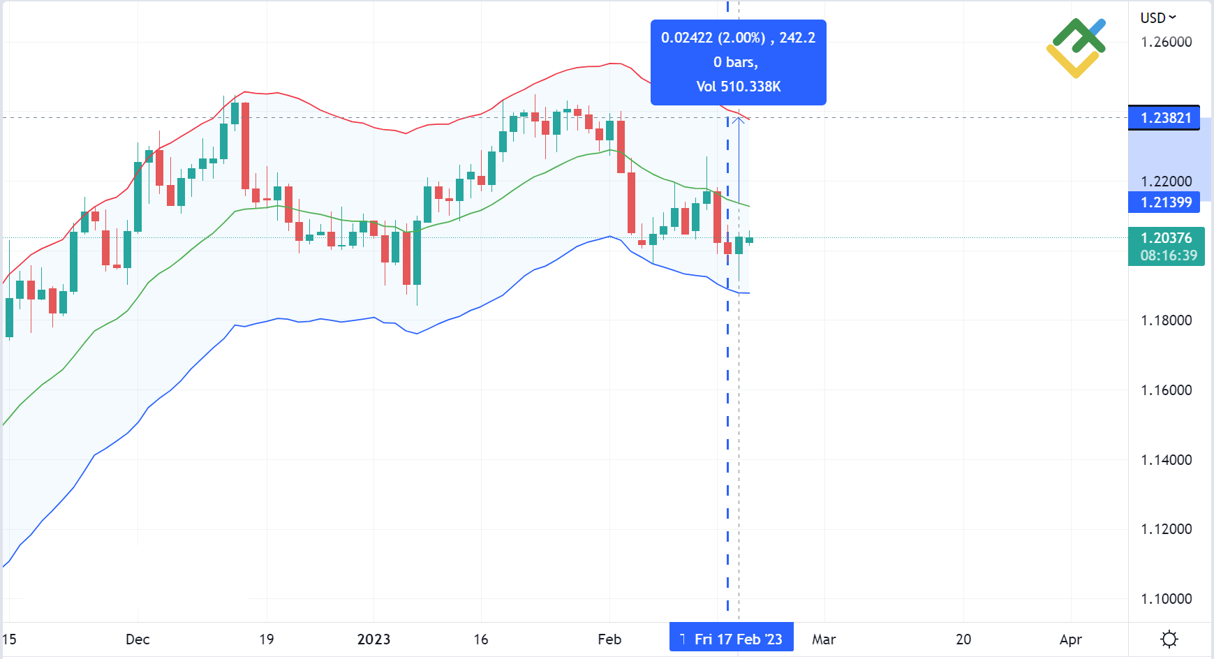Click the 1.14000 price axis tick

pyautogui.click(x=1166, y=459)
